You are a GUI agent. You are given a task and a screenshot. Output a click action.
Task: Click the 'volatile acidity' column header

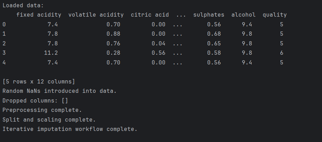tap(96, 15)
